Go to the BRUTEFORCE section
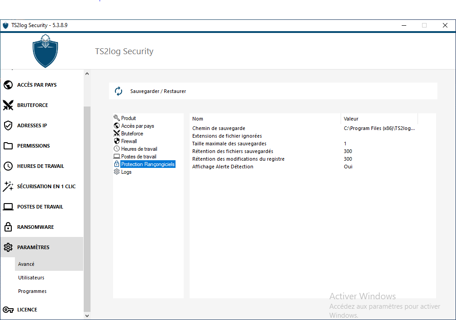The height and width of the screenshot is (320, 456). point(42,105)
